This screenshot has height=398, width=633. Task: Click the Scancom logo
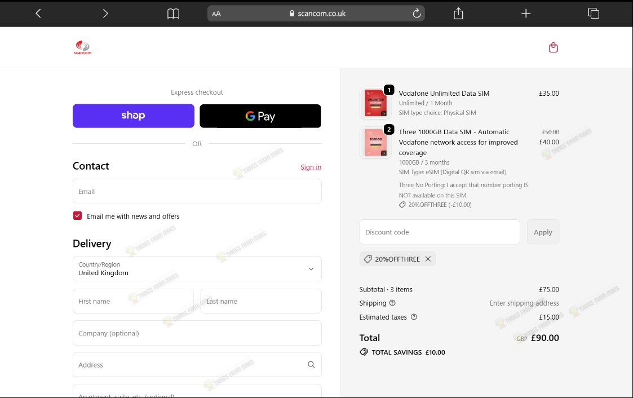83,47
